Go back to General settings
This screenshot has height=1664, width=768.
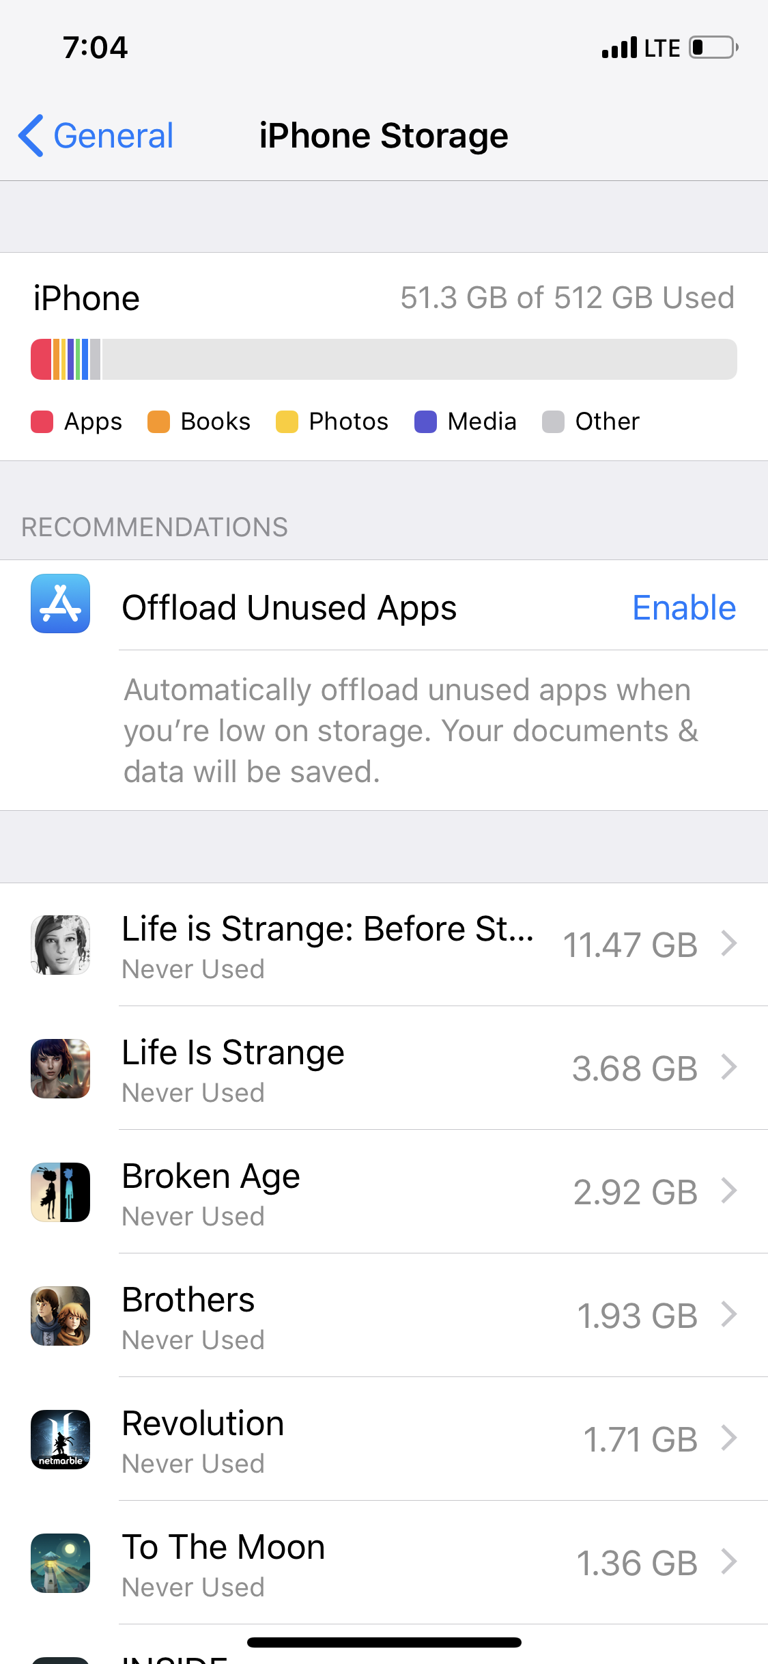click(96, 135)
